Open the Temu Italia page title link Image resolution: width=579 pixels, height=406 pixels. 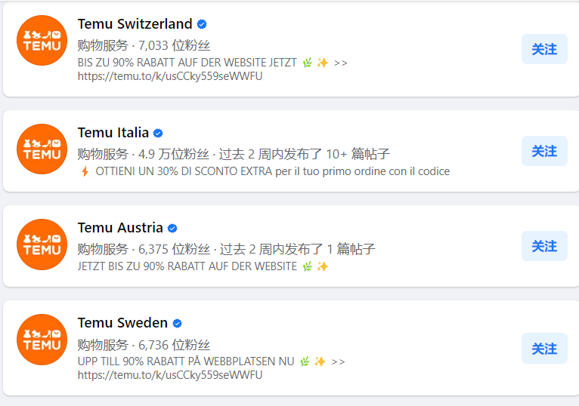113,133
